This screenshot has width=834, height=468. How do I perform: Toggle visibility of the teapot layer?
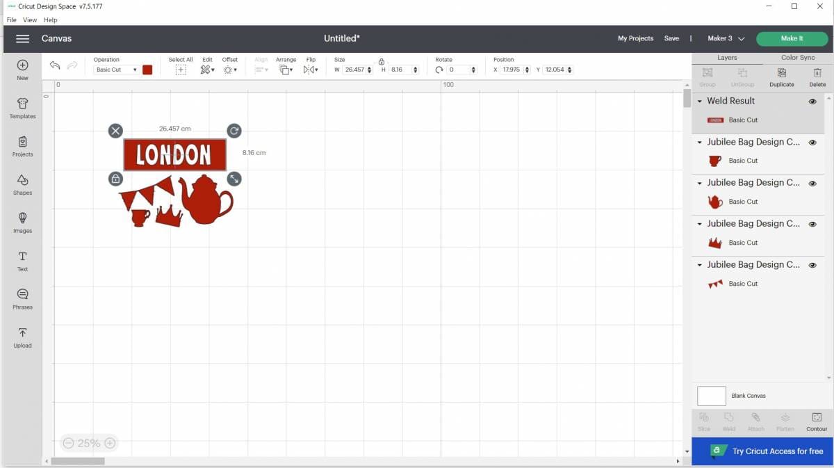(x=812, y=184)
